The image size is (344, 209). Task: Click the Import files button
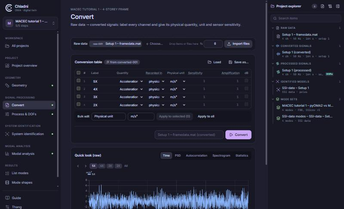point(238,44)
